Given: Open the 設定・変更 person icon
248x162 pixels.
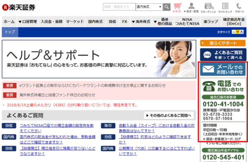Looking at the screenshot, I should click(x=191, y=8).
